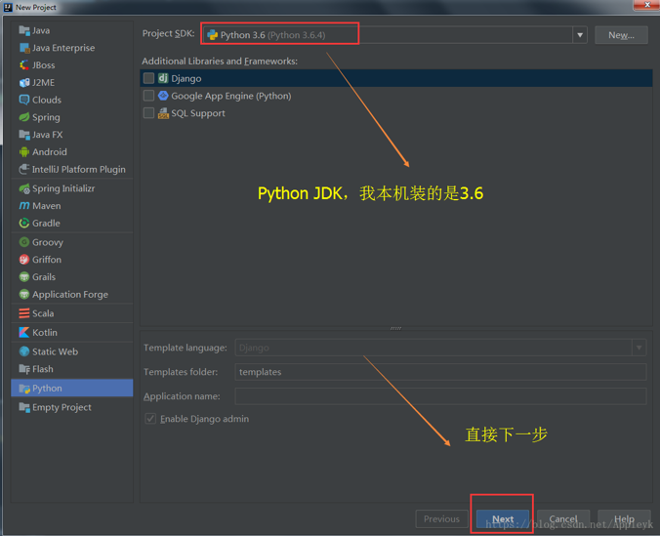Click the Groovy project icon
The height and width of the screenshot is (536, 660).
pos(23,242)
